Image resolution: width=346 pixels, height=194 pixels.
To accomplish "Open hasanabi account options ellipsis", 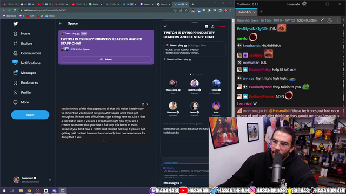I will 50,179.
